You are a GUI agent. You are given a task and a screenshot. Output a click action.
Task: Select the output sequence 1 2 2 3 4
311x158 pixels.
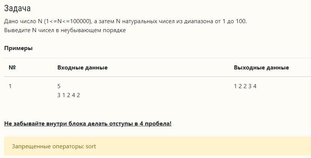click(x=245, y=86)
